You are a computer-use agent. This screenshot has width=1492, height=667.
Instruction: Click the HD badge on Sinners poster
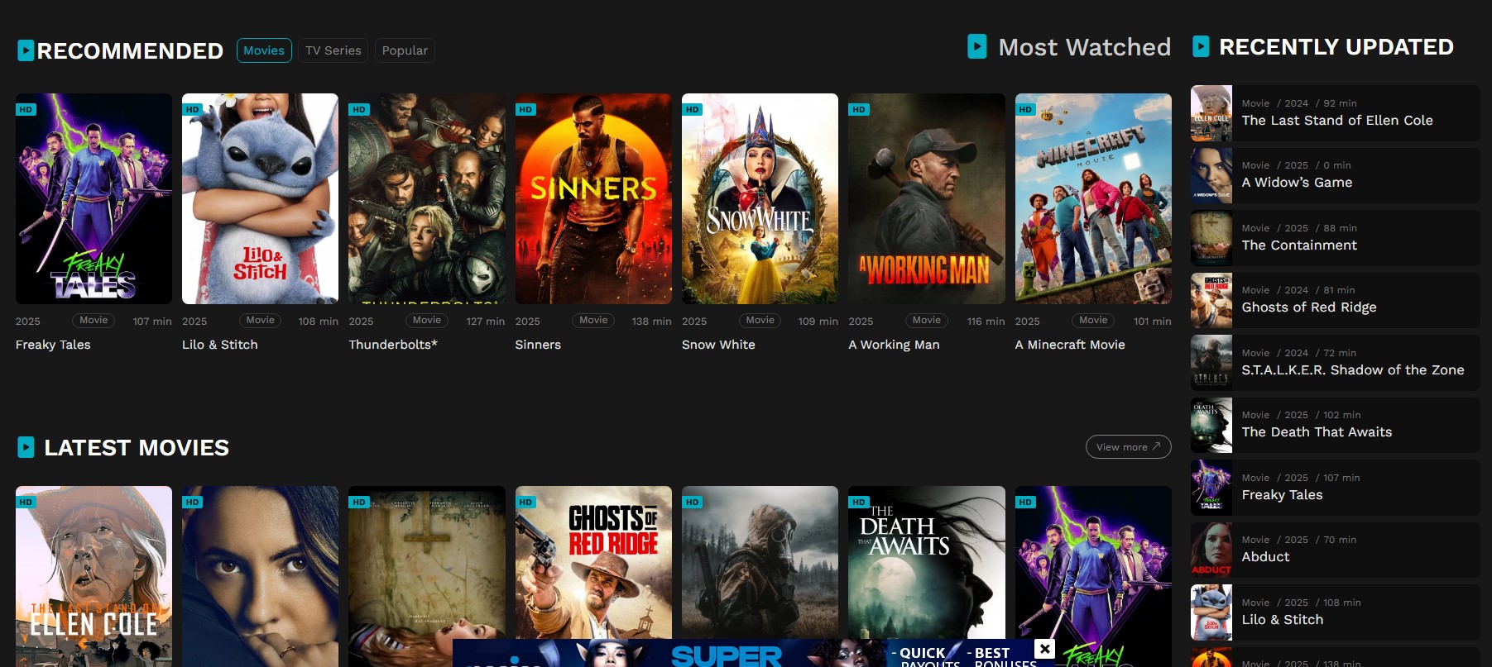coord(525,109)
